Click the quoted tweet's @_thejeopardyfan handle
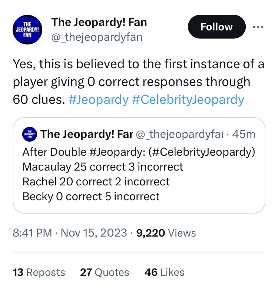278x287 pixels. click(179, 134)
